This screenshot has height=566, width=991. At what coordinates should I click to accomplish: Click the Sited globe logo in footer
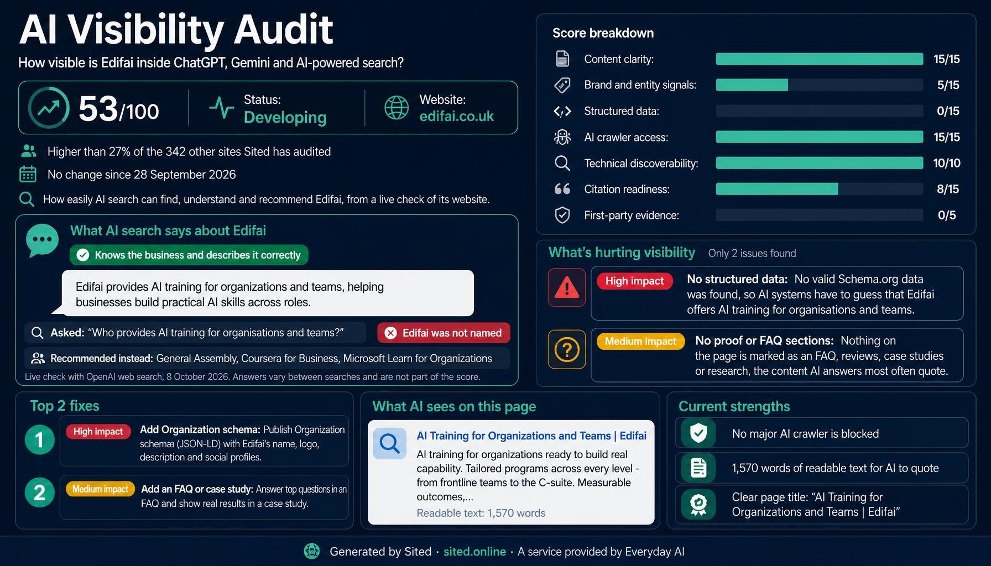(312, 551)
